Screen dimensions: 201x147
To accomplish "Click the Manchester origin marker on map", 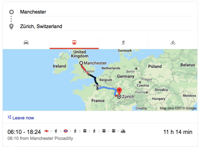I will point(81,63).
